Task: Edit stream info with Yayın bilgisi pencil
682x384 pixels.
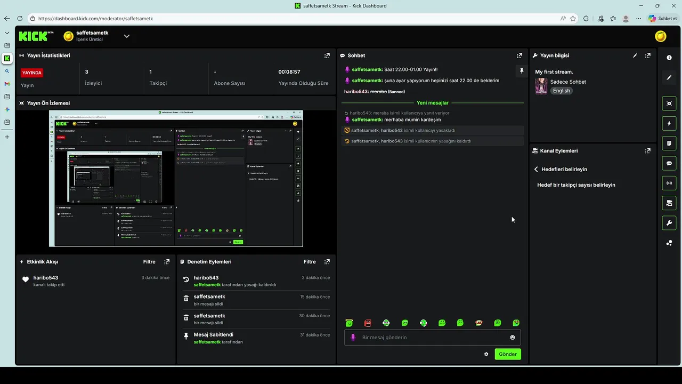Action: (635, 55)
